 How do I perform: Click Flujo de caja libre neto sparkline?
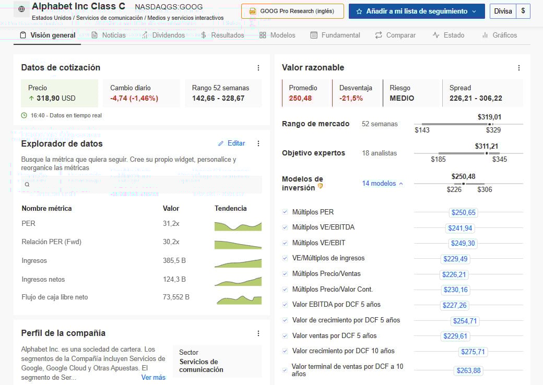(x=239, y=299)
